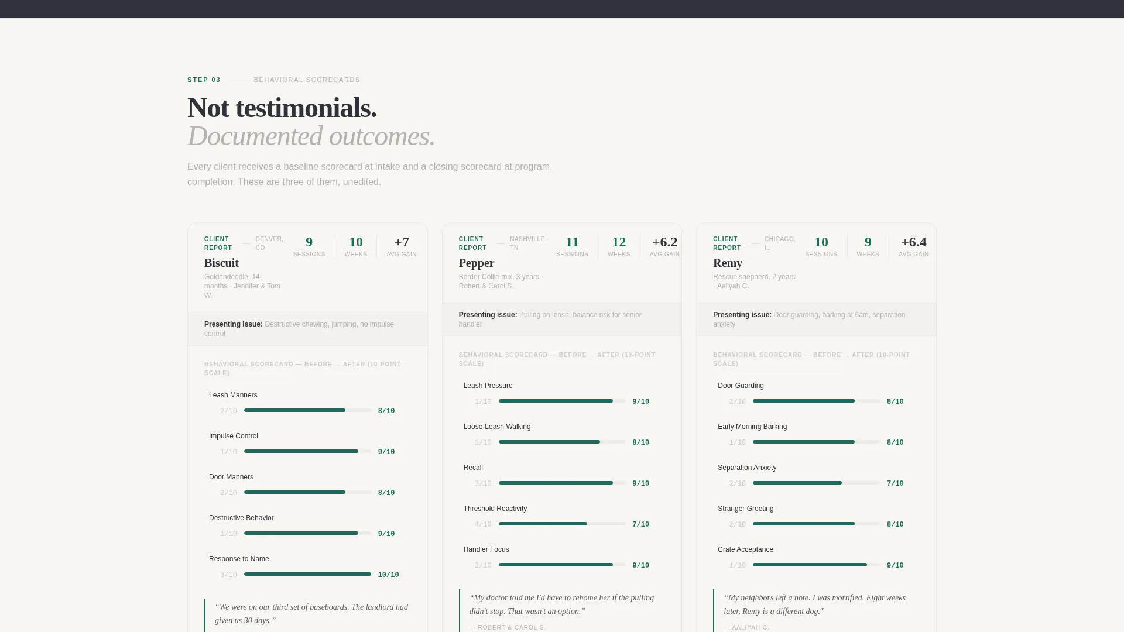Image resolution: width=1124 pixels, height=632 pixels.
Task: Click Pepper's '12' weeks count
Action: coord(619,242)
